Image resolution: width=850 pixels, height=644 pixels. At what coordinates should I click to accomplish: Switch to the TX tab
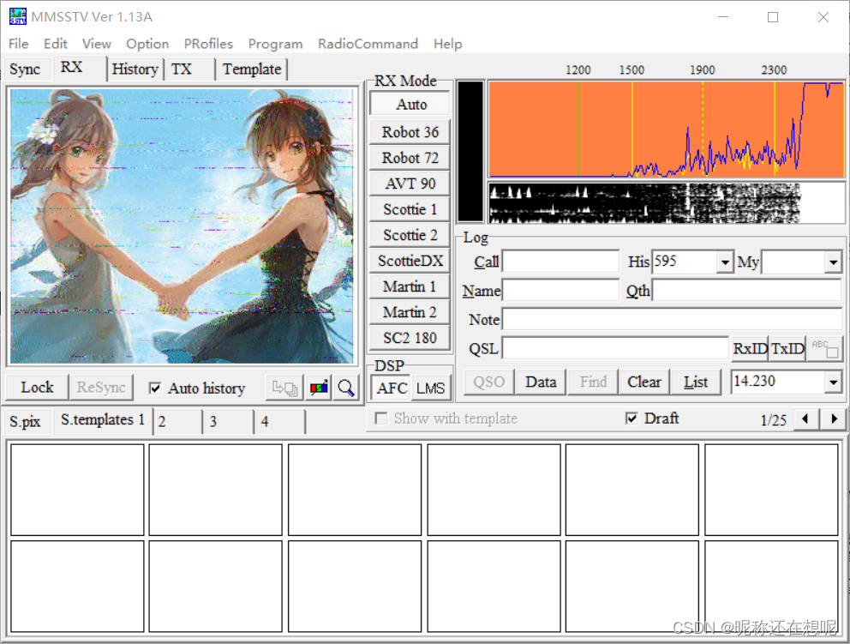pyautogui.click(x=189, y=69)
